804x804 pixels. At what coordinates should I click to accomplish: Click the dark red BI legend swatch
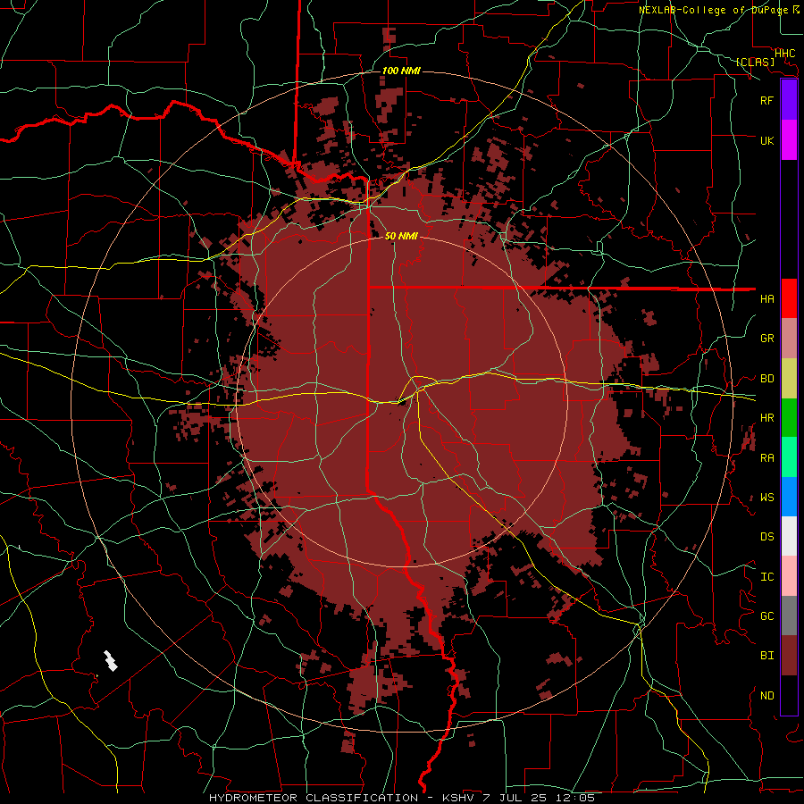click(x=789, y=656)
